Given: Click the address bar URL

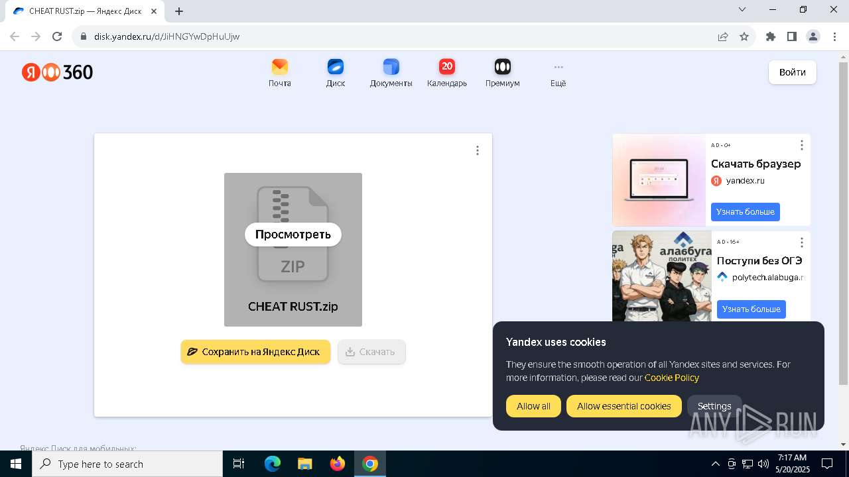Looking at the screenshot, I should tap(167, 36).
